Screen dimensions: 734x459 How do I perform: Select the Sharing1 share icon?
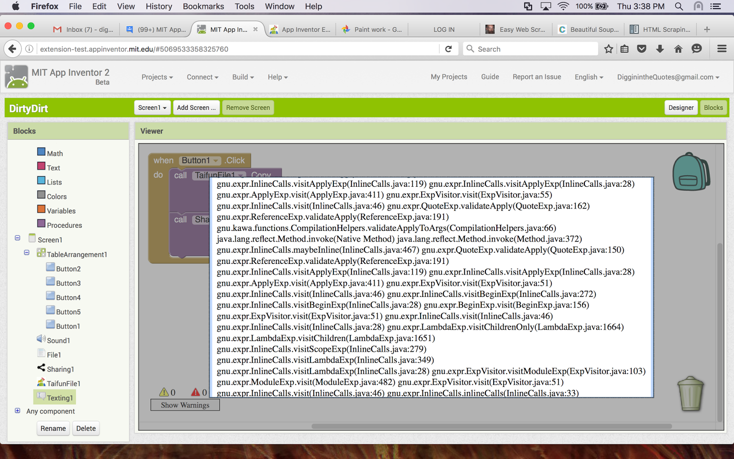point(41,367)
